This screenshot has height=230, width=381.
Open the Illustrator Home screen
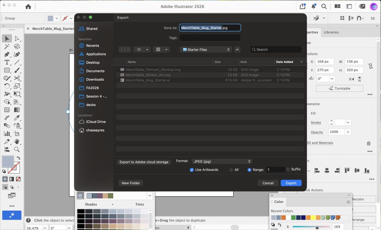tap(28, 7)
